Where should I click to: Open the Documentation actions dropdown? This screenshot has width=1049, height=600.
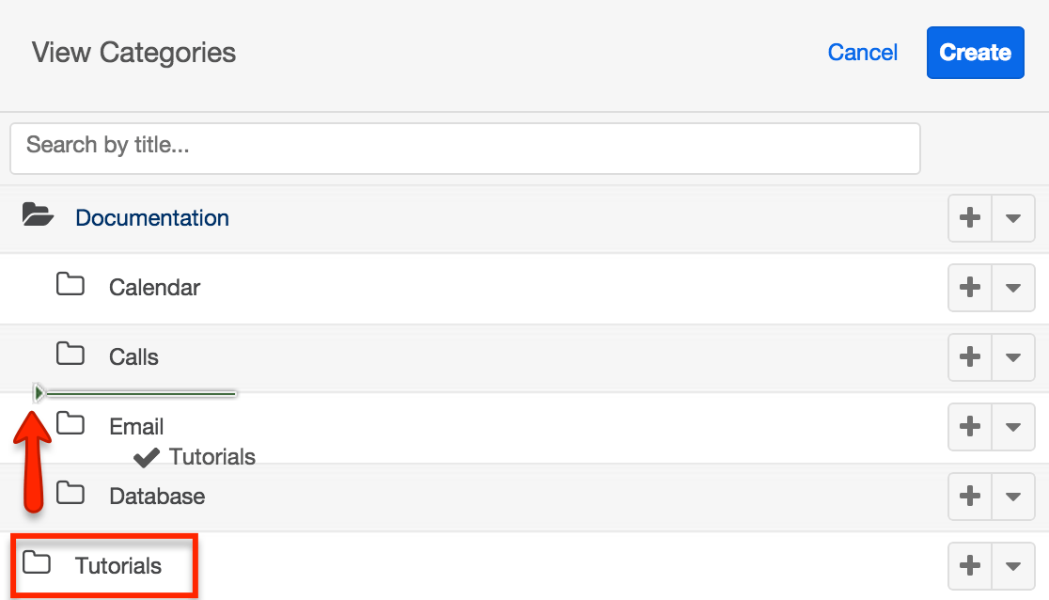click(1013, 217)
